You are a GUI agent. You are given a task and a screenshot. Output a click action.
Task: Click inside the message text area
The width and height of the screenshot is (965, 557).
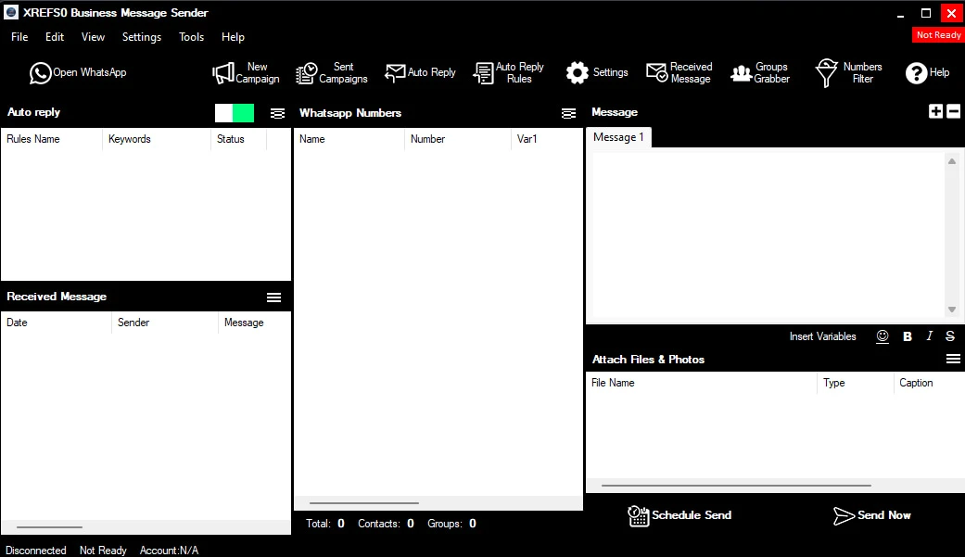point(768,234)
